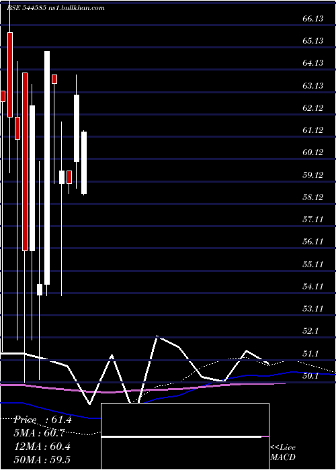Click the last white candlestick on the right
This screenshot has height=470, width=336.
[84, 162]
